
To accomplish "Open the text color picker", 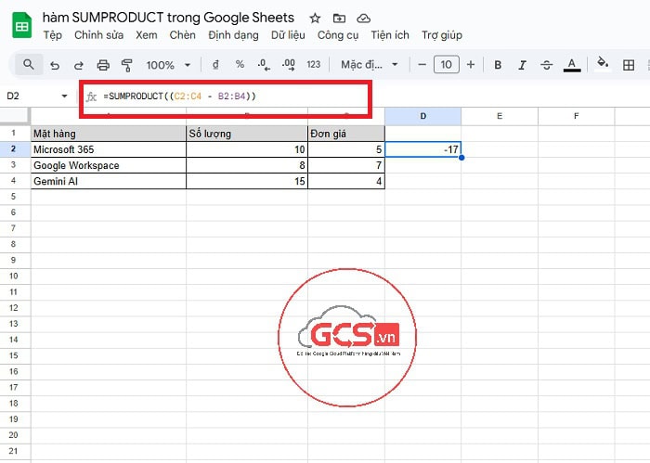I will [x=572, y=65].
